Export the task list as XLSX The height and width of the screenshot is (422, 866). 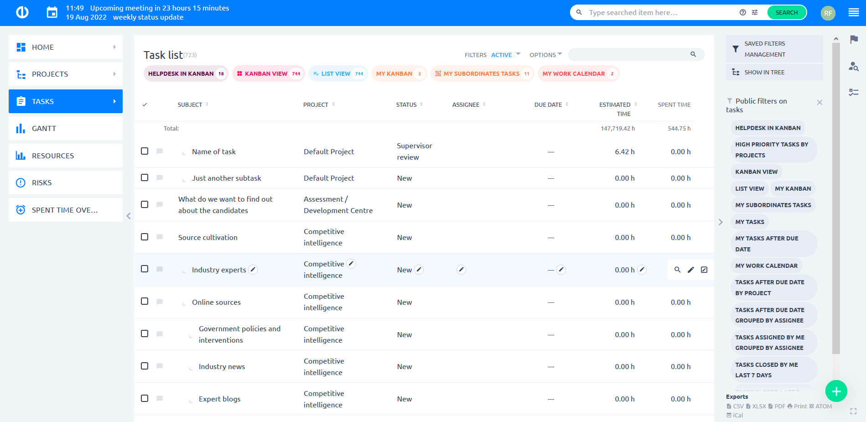756,406
